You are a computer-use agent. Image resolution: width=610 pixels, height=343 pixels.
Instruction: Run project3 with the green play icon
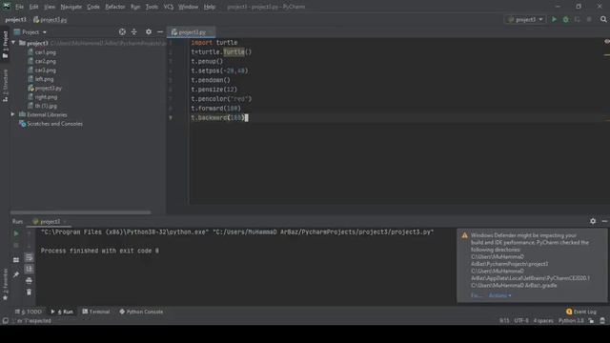coord(554,19)
